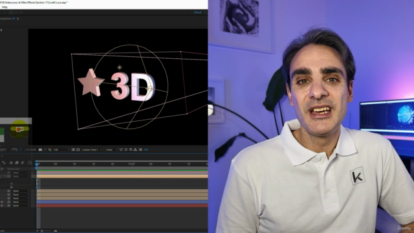Click pick whip icon of orange layer
The image size is (414, 233).
[8, 176]
